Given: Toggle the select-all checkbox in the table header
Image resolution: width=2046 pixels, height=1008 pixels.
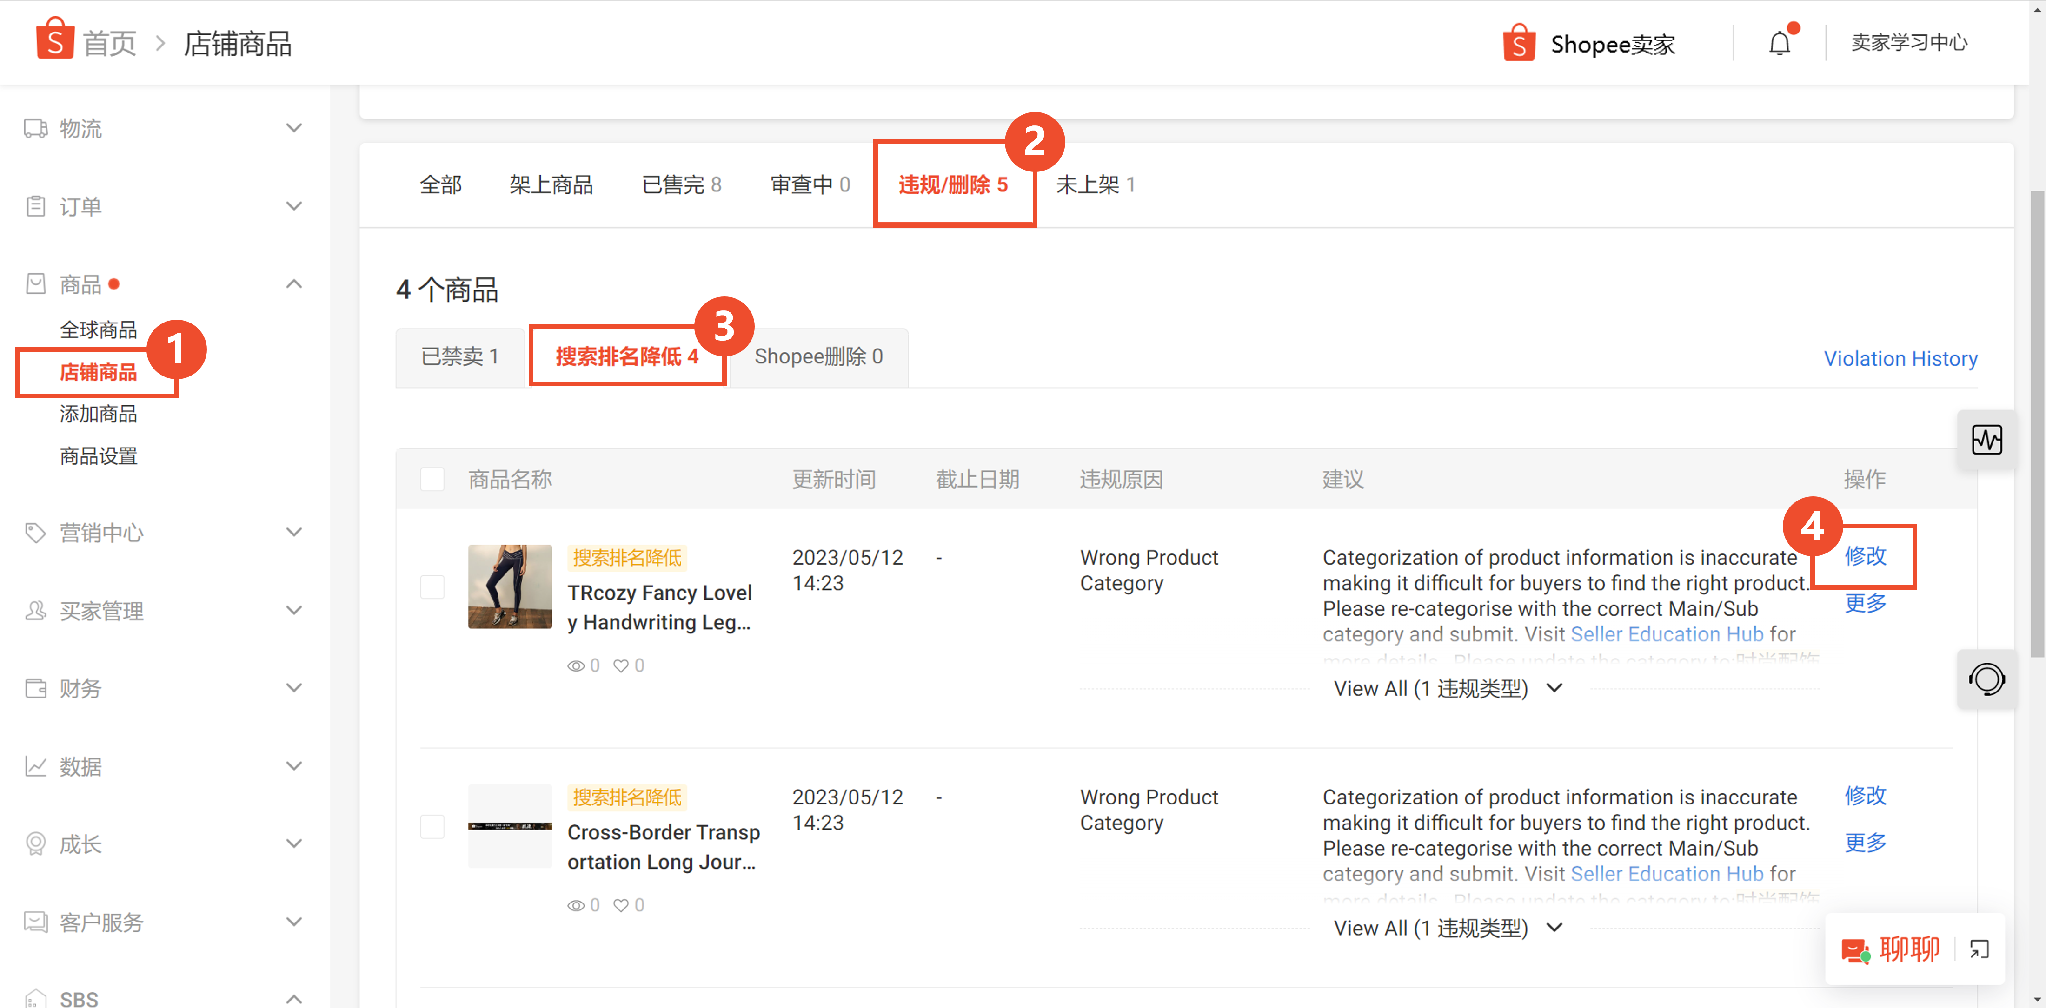Looking at the screenshot, I should coord(432,480).
